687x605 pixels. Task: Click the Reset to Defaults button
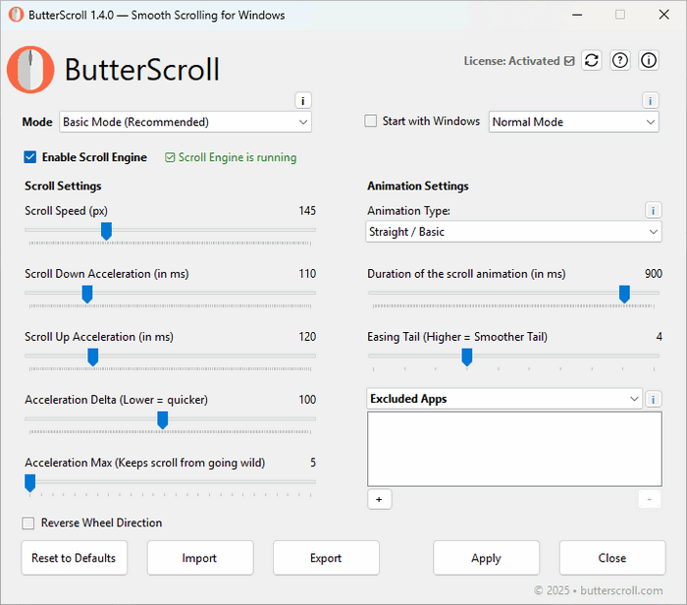pos(74,558)
